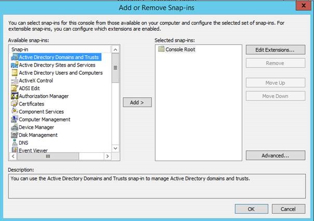Click the Move Down button
This screenshot has width=314, height=221.
tap(276, 96)
